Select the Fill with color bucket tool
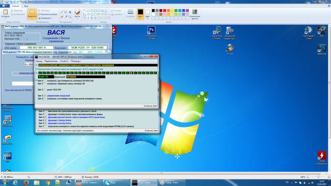Screen dimensions: 331x186 pos(66,12)
